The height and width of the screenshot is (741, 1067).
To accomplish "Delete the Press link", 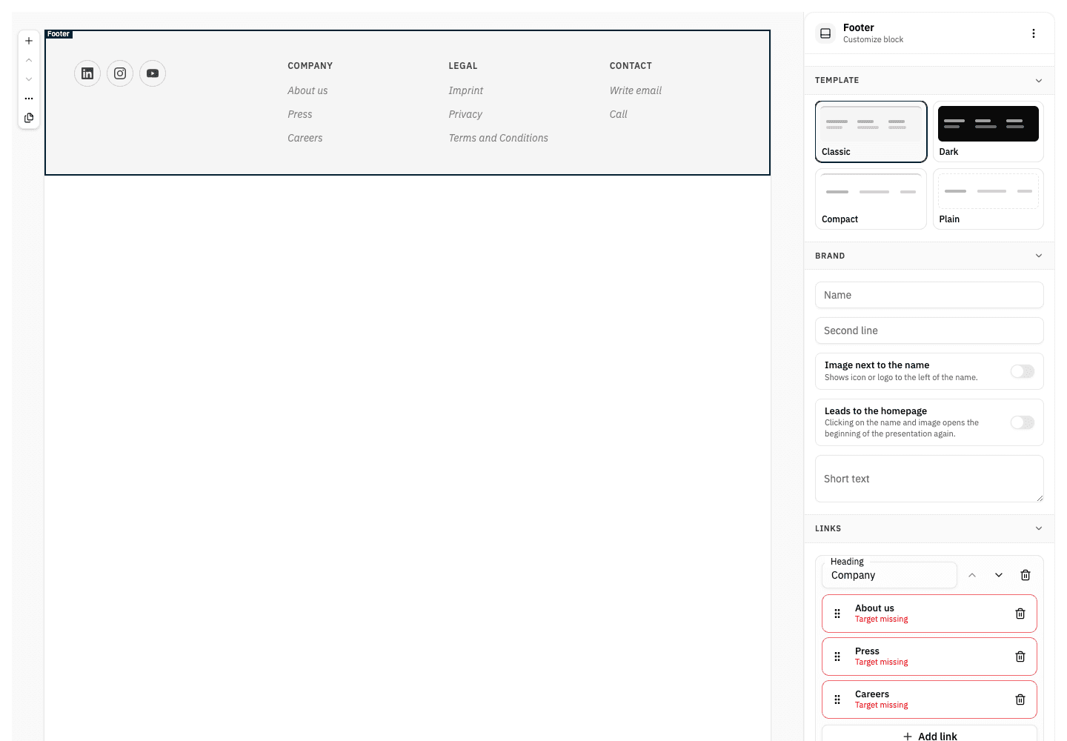I will pos(1020,657).
